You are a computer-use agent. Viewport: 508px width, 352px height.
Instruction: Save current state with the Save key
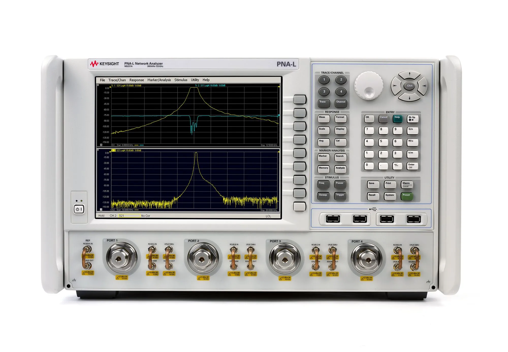373,184
